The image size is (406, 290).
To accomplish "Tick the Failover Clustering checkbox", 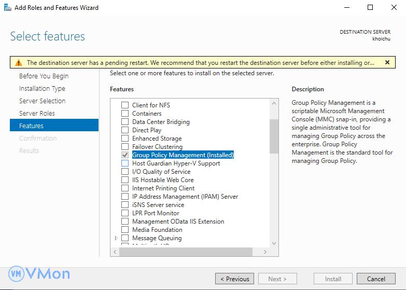I will click(125, 147).
